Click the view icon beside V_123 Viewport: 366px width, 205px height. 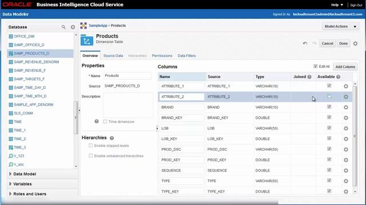coord(11,156)
